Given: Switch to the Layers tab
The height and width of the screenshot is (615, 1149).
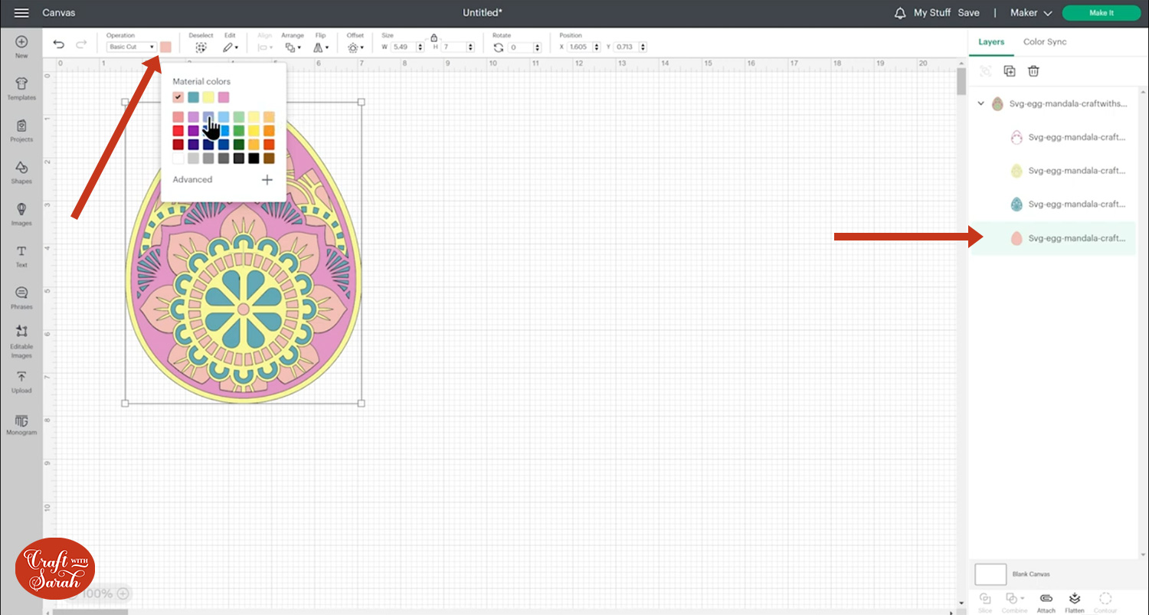Looking at the screenshot, I should pos(991,42).
